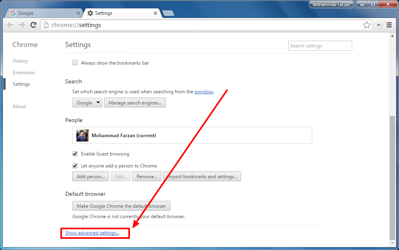Click Manage search engines button
The width and height of the screenshot is (399, 250).
(x=135, y=102)
